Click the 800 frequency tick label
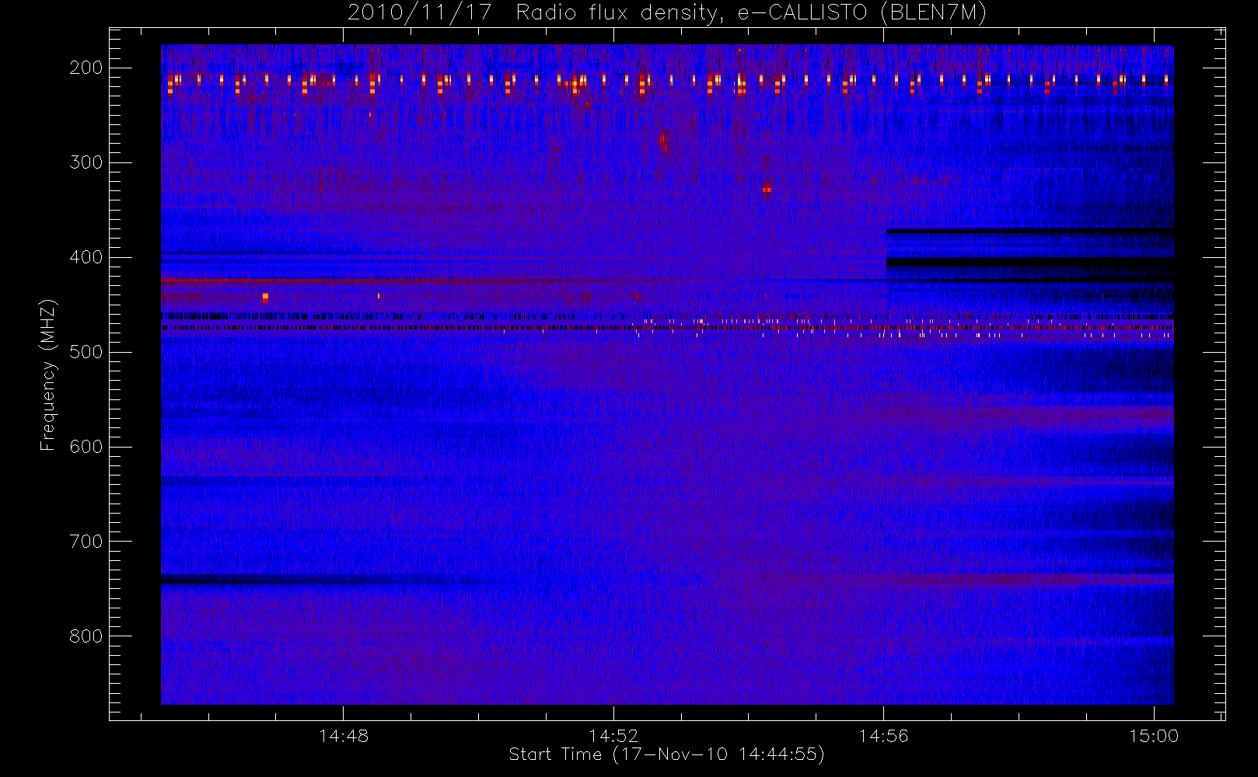This screenshot has height=777, width=1258. pyautogui.click(x=86, y=636)
